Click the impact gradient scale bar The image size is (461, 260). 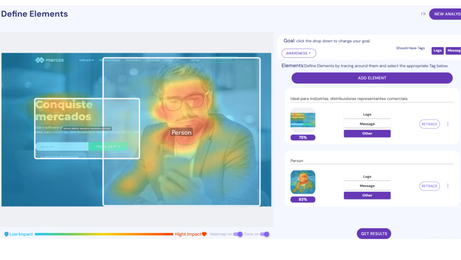pyautogui.click(x=104, y=234)
